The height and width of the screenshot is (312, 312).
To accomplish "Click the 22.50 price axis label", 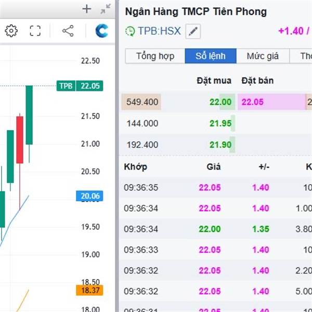I will [x=90, y=61].
